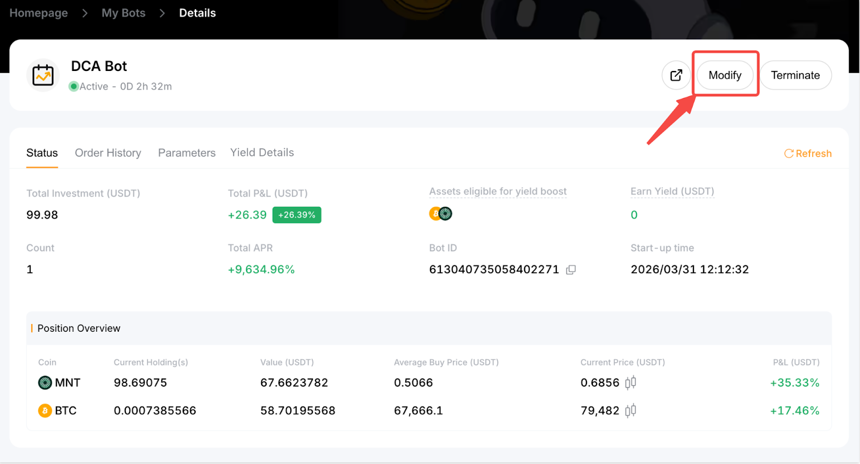Go to Homepage in the breadcrumb
This screenshot has height=464, width=860.
[39, 13]
